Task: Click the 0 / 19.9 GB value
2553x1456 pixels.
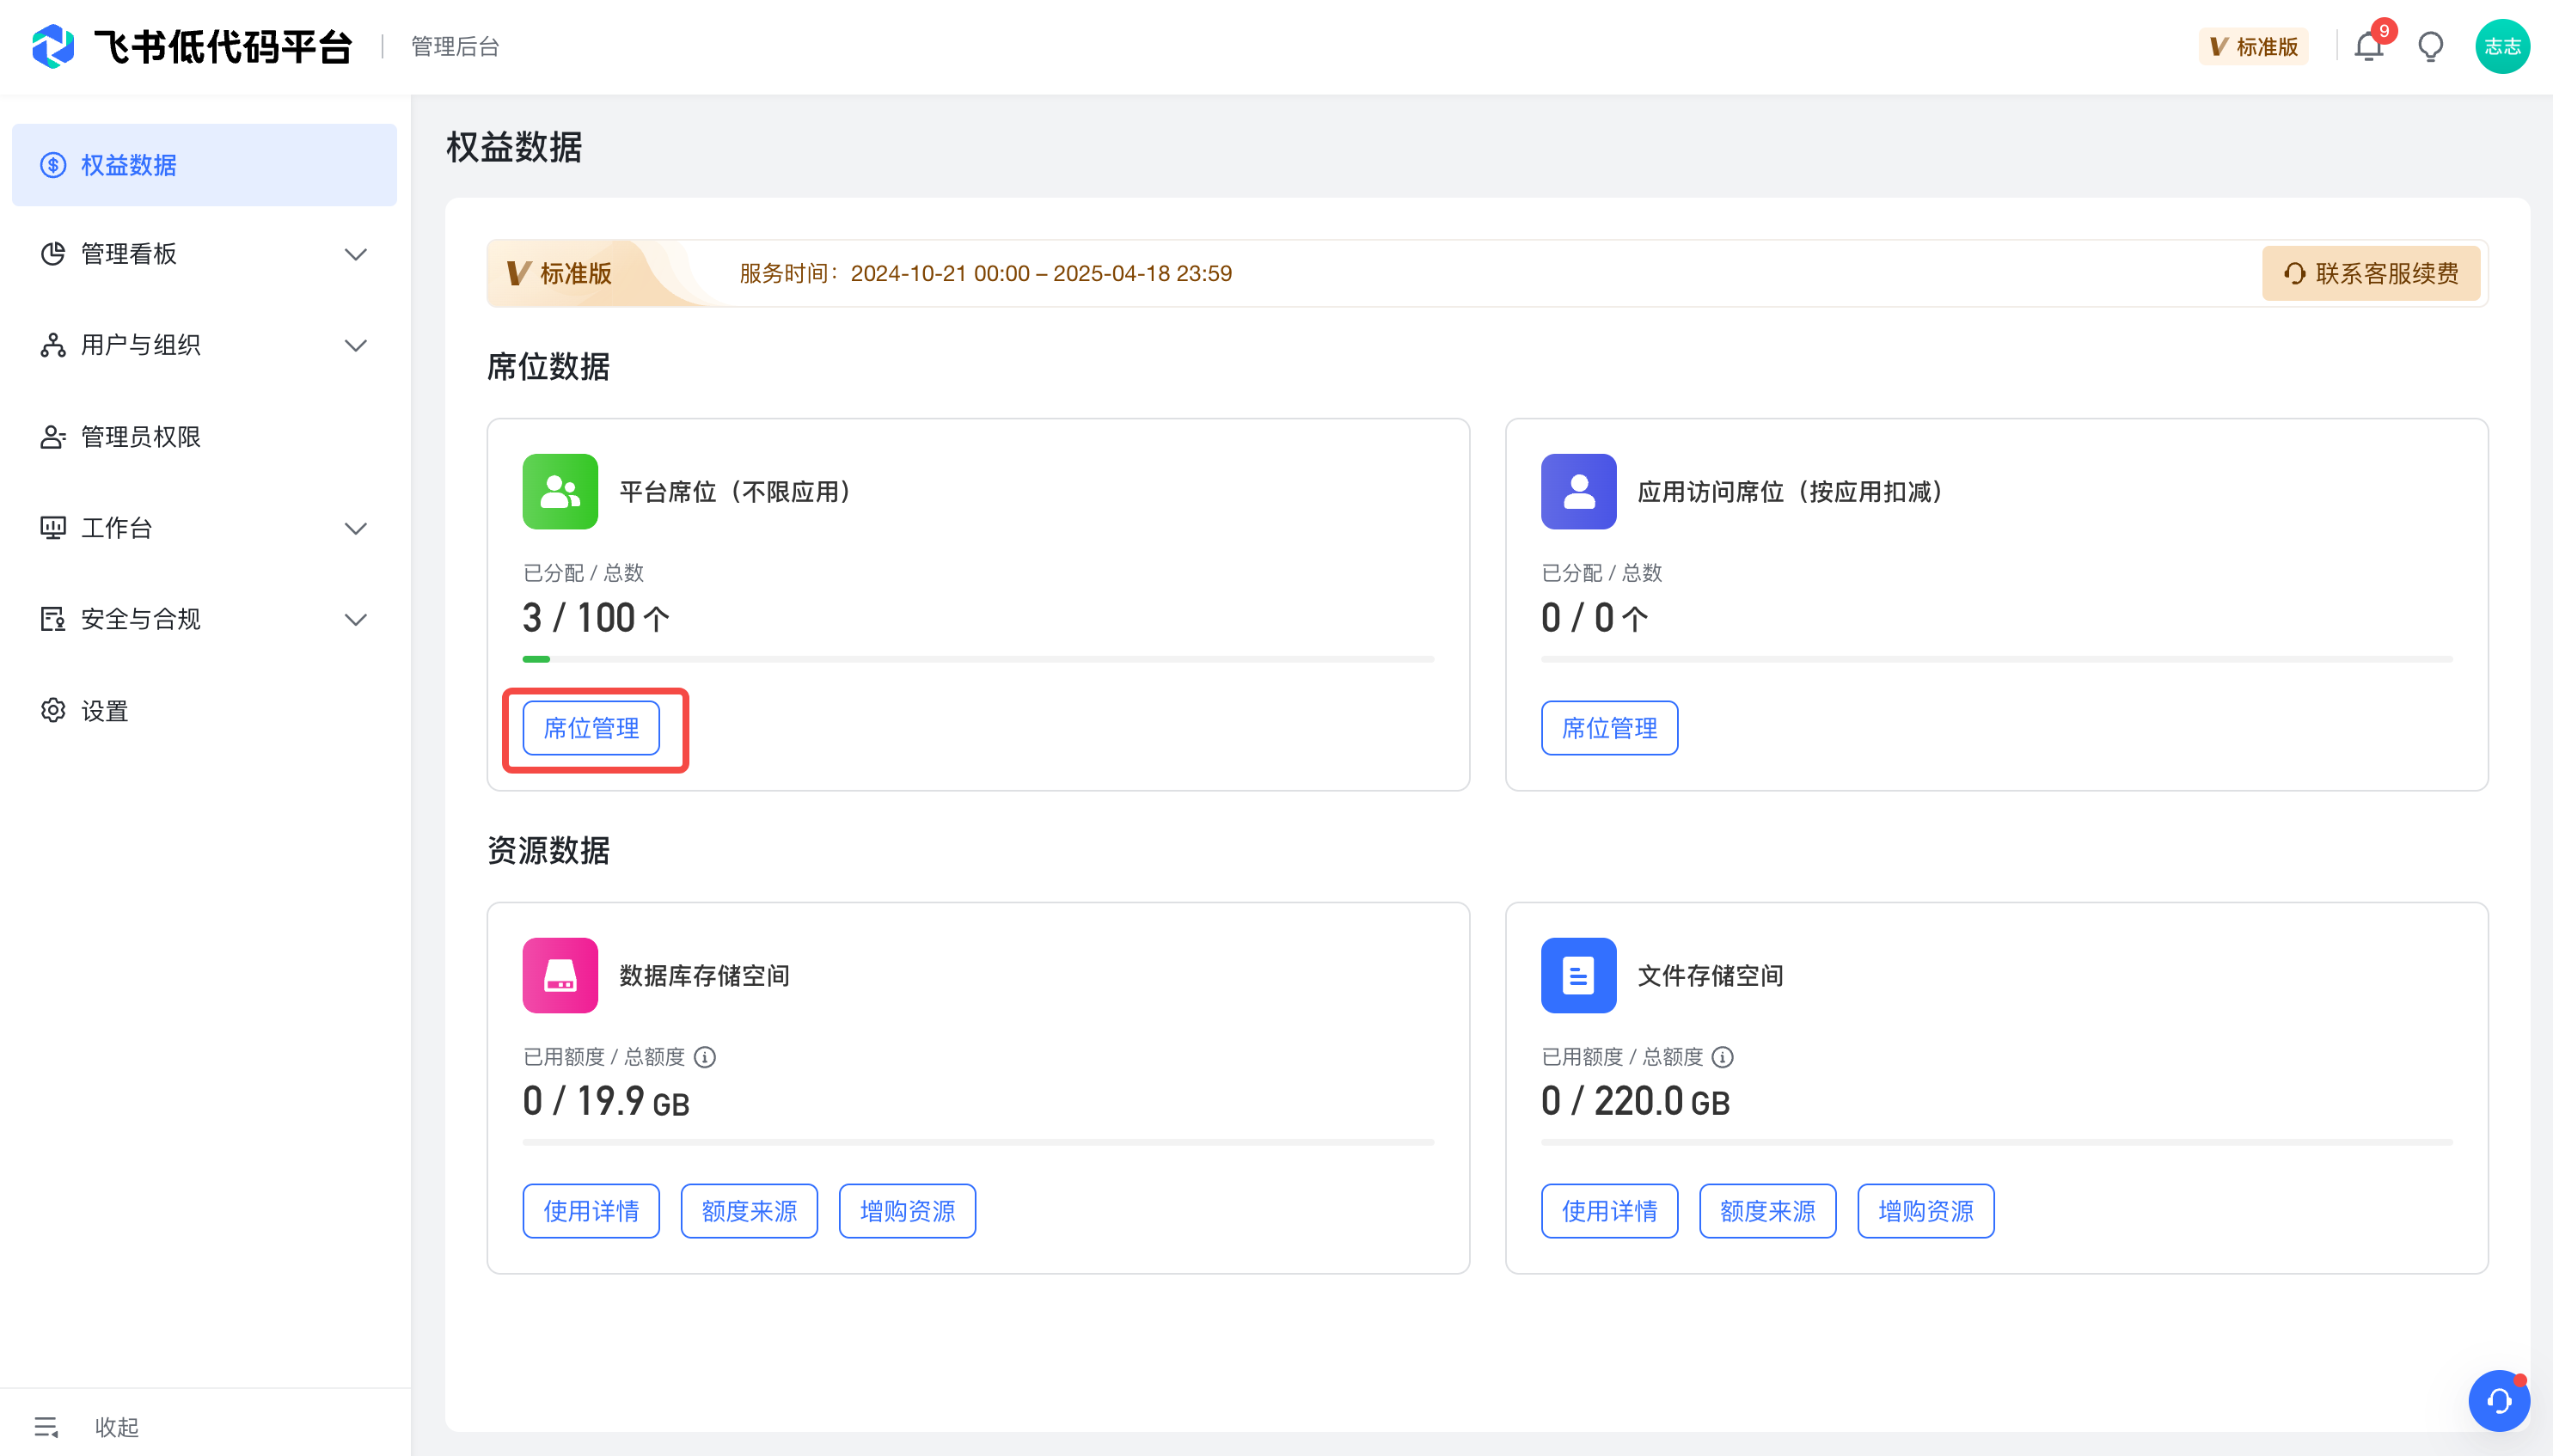Action: [606, 1102]
